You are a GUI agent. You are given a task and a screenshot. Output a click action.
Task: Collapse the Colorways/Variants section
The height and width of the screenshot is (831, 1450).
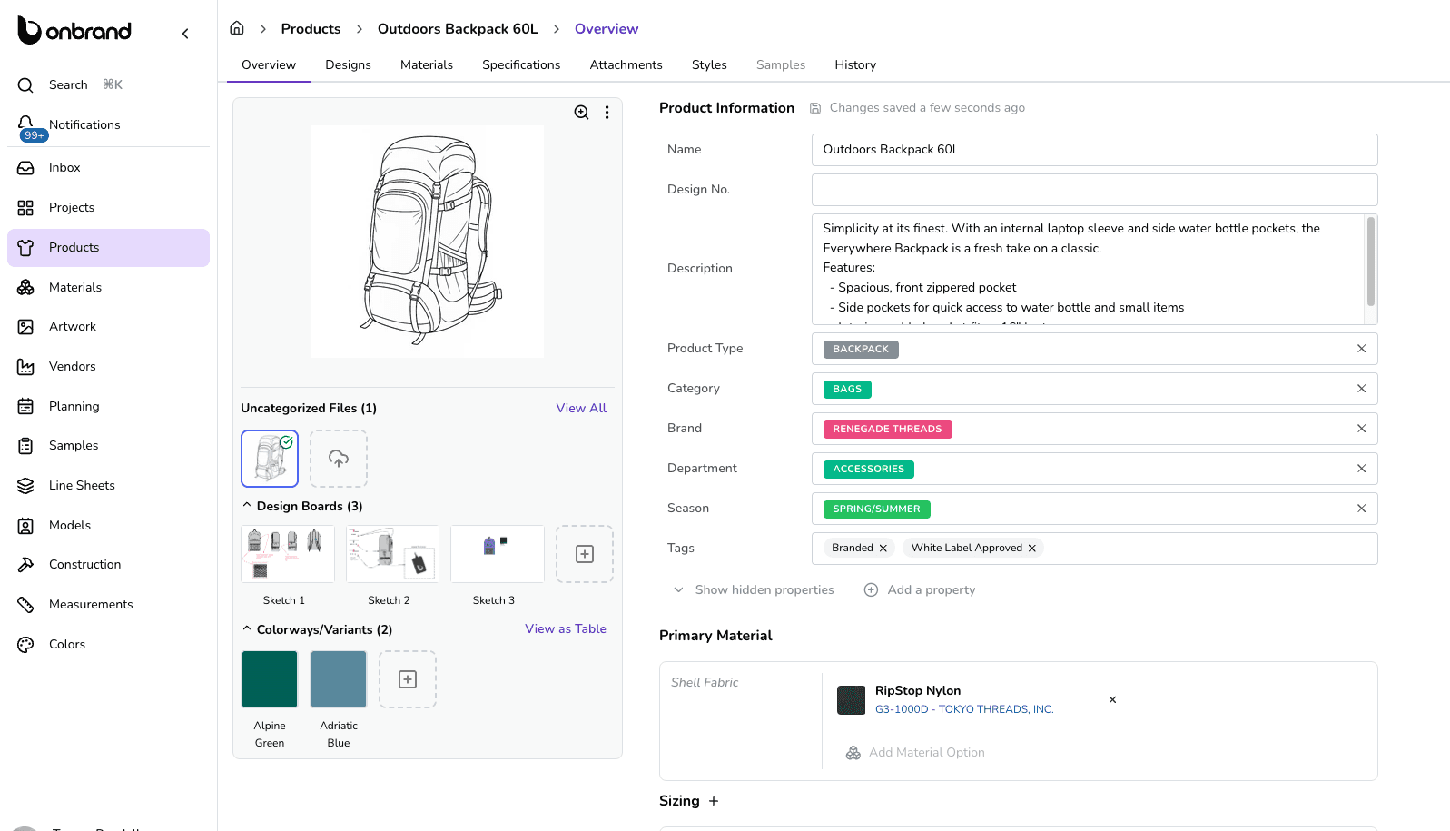click(x=247, y=629)
